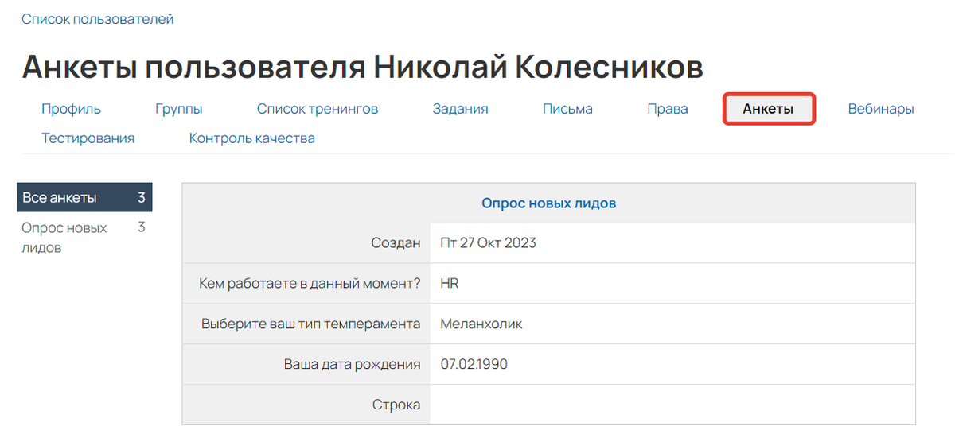This screenshot has width=955, height=434.
Task: Click the date Пт 27 Окт 2023
Action: point(489,243)
